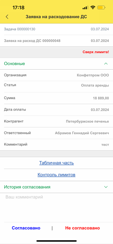The image size is (113, 244).
Task: Focus the Ваш комментарий input field
Action: coord(56,208)
